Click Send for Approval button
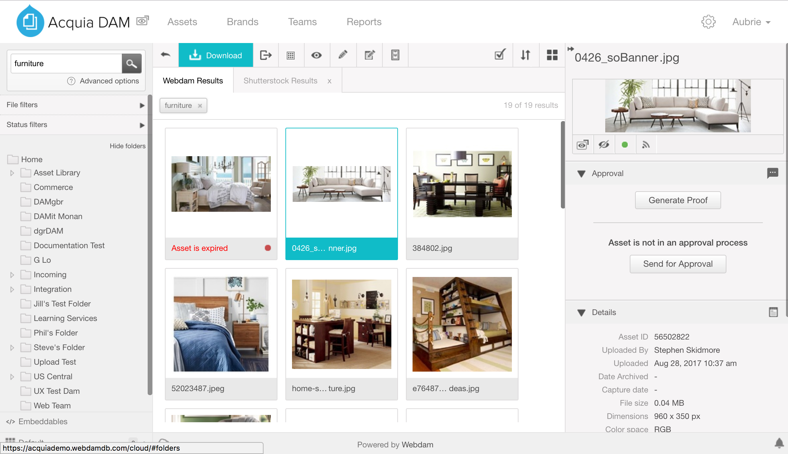The width and height of the screenshot is (788, 454). tap(678, 263)
